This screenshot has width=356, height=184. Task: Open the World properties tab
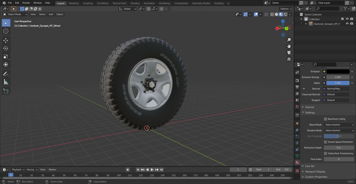click(297, 106)
